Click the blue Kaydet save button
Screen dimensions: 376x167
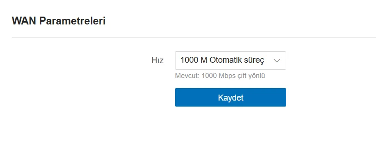click(231, 97)
